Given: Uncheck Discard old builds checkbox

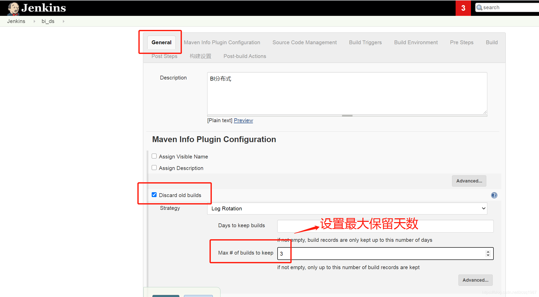Looking at the screenshot, I should 154,195.
